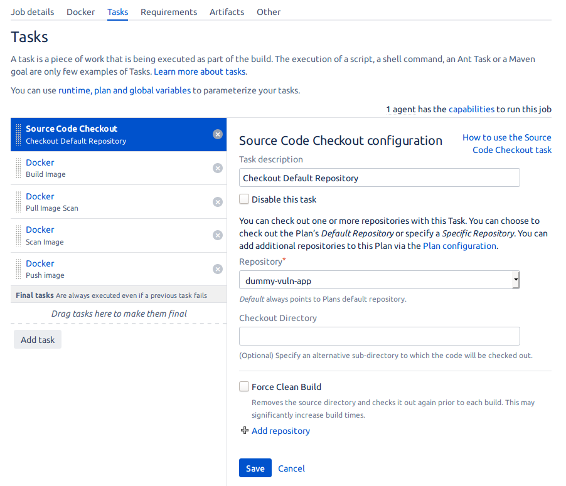566x486 pixels.
Task: Expand the dummy-vuln-app repository selector
Action: (x=379, y=280)
